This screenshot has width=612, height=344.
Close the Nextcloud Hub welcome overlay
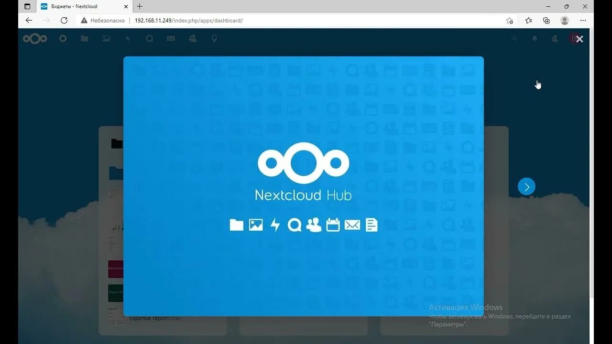[x=579, y=39]
